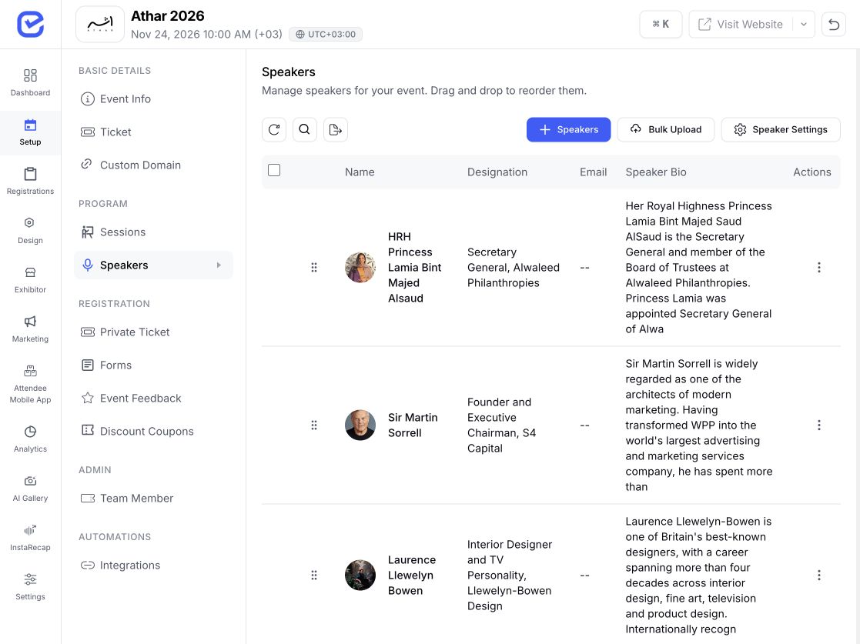Open Event Feedback menu item
Image resolution: width=860 pixels, height=644 pixels.
[153, 399]
